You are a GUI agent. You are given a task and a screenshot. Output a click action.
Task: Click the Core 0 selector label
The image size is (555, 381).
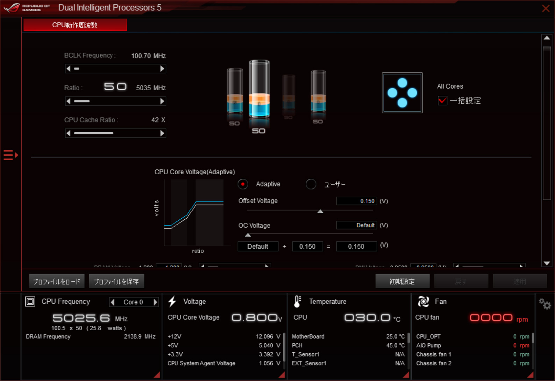(133, 302)
